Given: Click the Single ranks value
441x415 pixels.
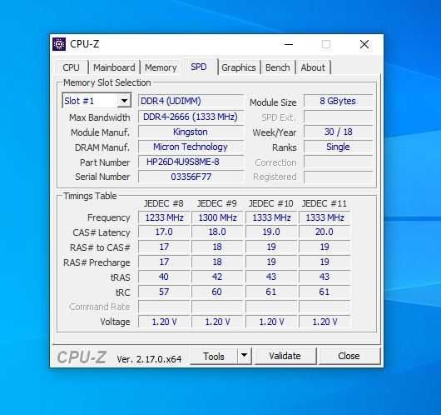Looking at the screenshot, I should pyautogui.click(x=339, y=147).
